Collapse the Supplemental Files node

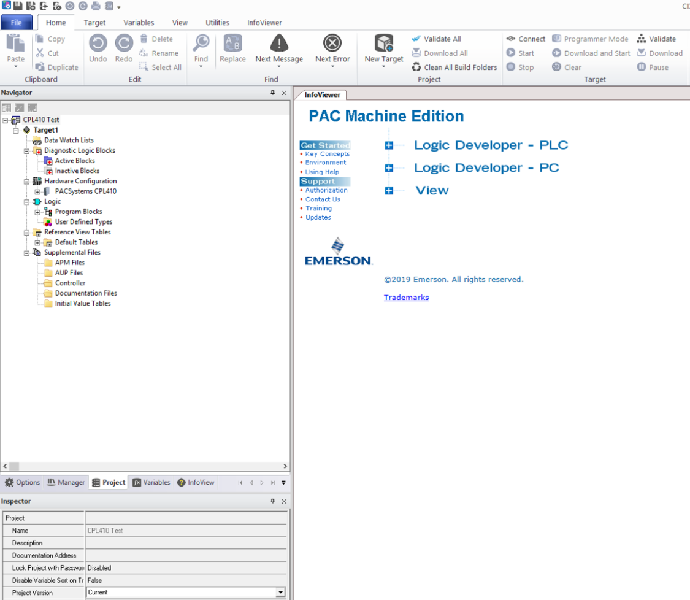pyautogui.click(x=26, y=253)
